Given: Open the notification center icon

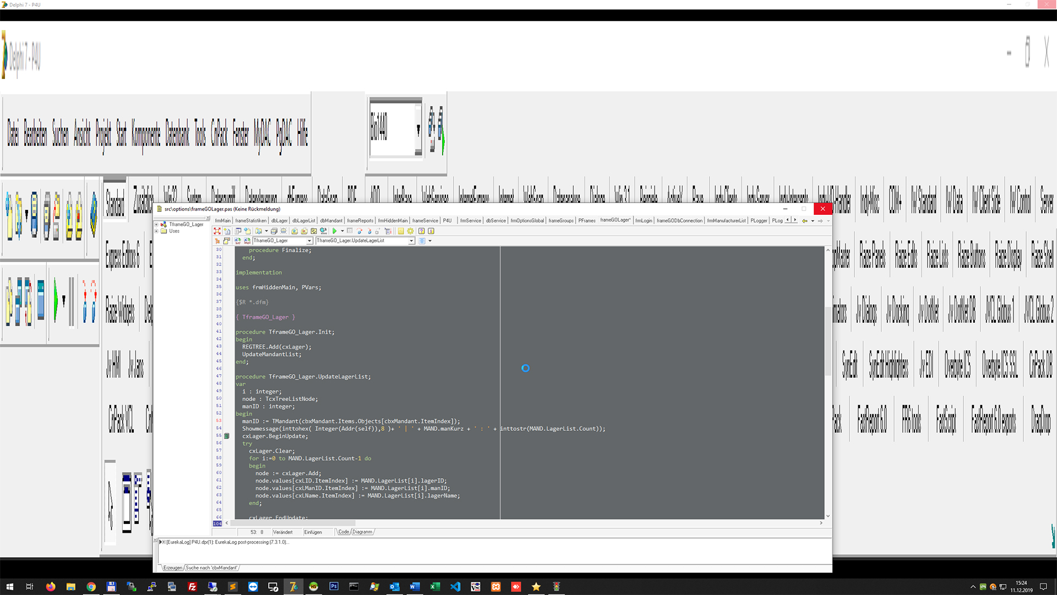Looking at the screenshot, I should [x=1043, y=587].
